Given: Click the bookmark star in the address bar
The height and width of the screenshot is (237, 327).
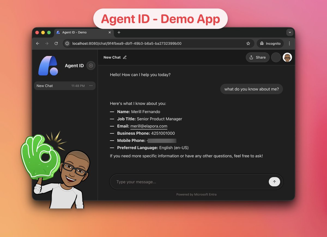Looking at the screenshot, I should coord(248,43).
